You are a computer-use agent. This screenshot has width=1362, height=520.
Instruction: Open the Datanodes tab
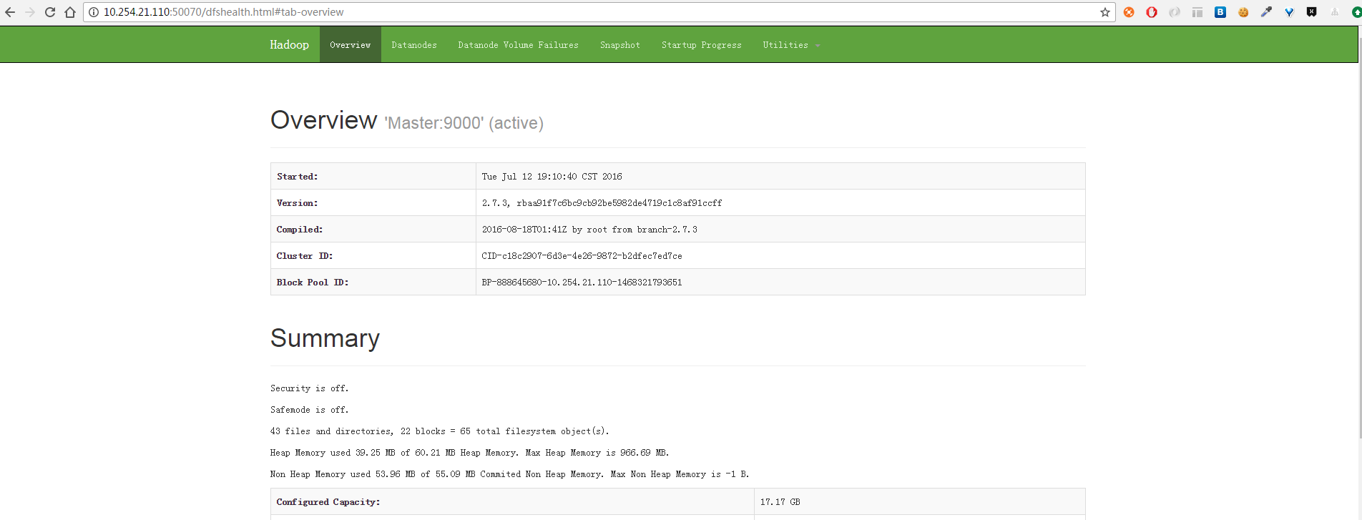pyautogui.click(x=414, y=44)
